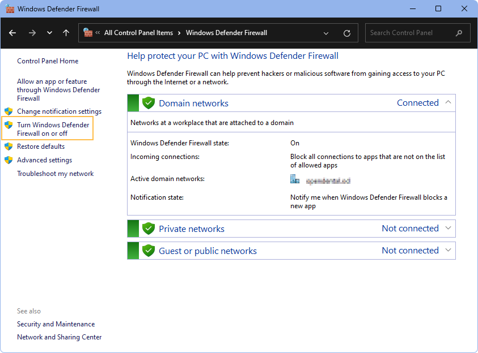Click Restore defaults link
Image resolution: width=478 pixels, height=353 pixels.
(x=41, y=147)
